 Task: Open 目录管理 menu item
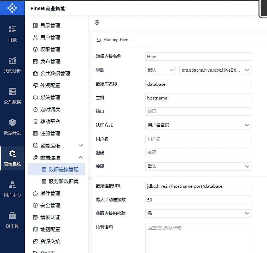pos(57,25)
